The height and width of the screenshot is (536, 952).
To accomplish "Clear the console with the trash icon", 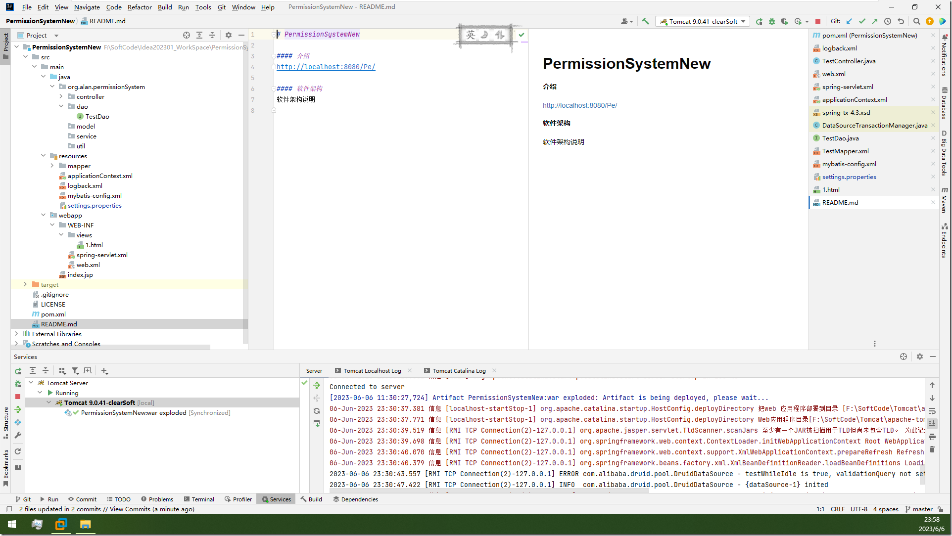I will (x=932, y=449).
